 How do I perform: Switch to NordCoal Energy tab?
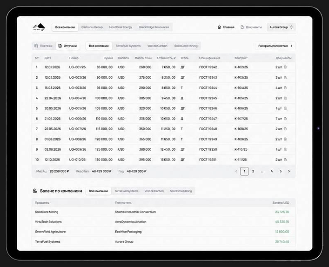pyautogui.click(x=121, y=27)
